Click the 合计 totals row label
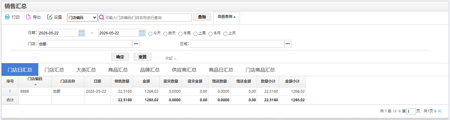Screen dimensions: 450x120 click(10, 100)
